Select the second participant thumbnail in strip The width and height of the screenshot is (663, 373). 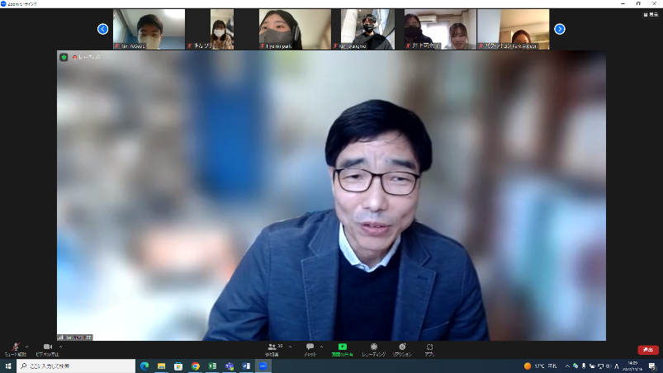point(222,29)
